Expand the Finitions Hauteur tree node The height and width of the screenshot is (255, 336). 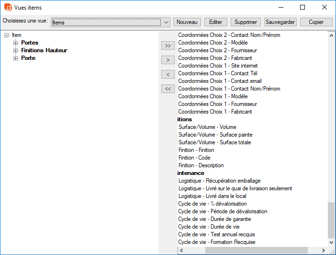pyautogui.click(x=16, y=50)
